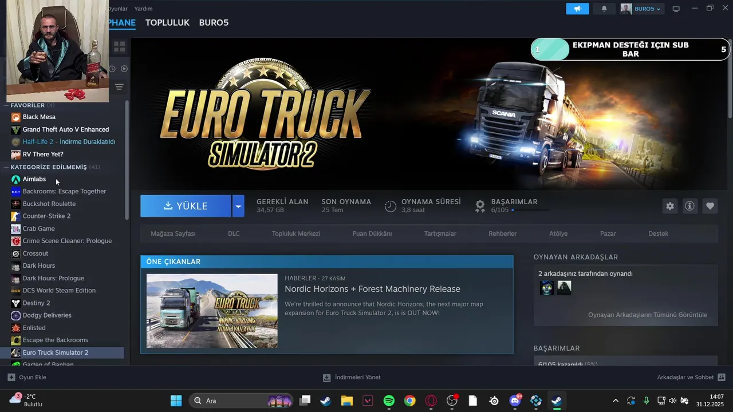Open Discord from the taskbar
This screenshot has height=412, width=733.
point(515,401)
